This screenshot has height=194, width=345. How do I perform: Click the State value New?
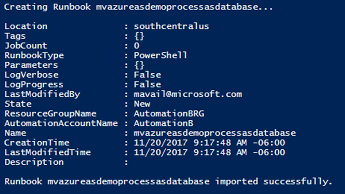pos(142,104)
